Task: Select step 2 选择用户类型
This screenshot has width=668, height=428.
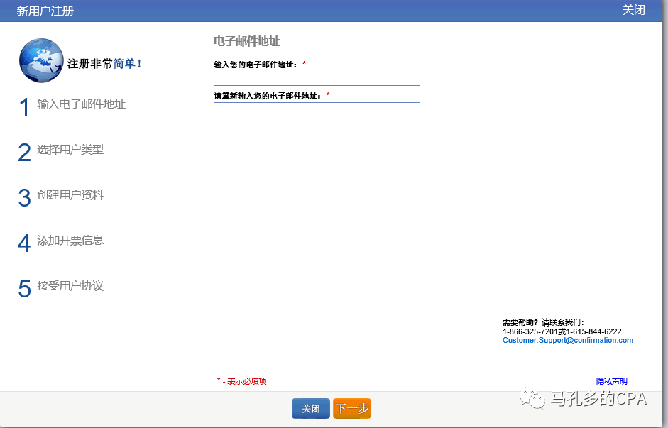Action: point(70,150)
